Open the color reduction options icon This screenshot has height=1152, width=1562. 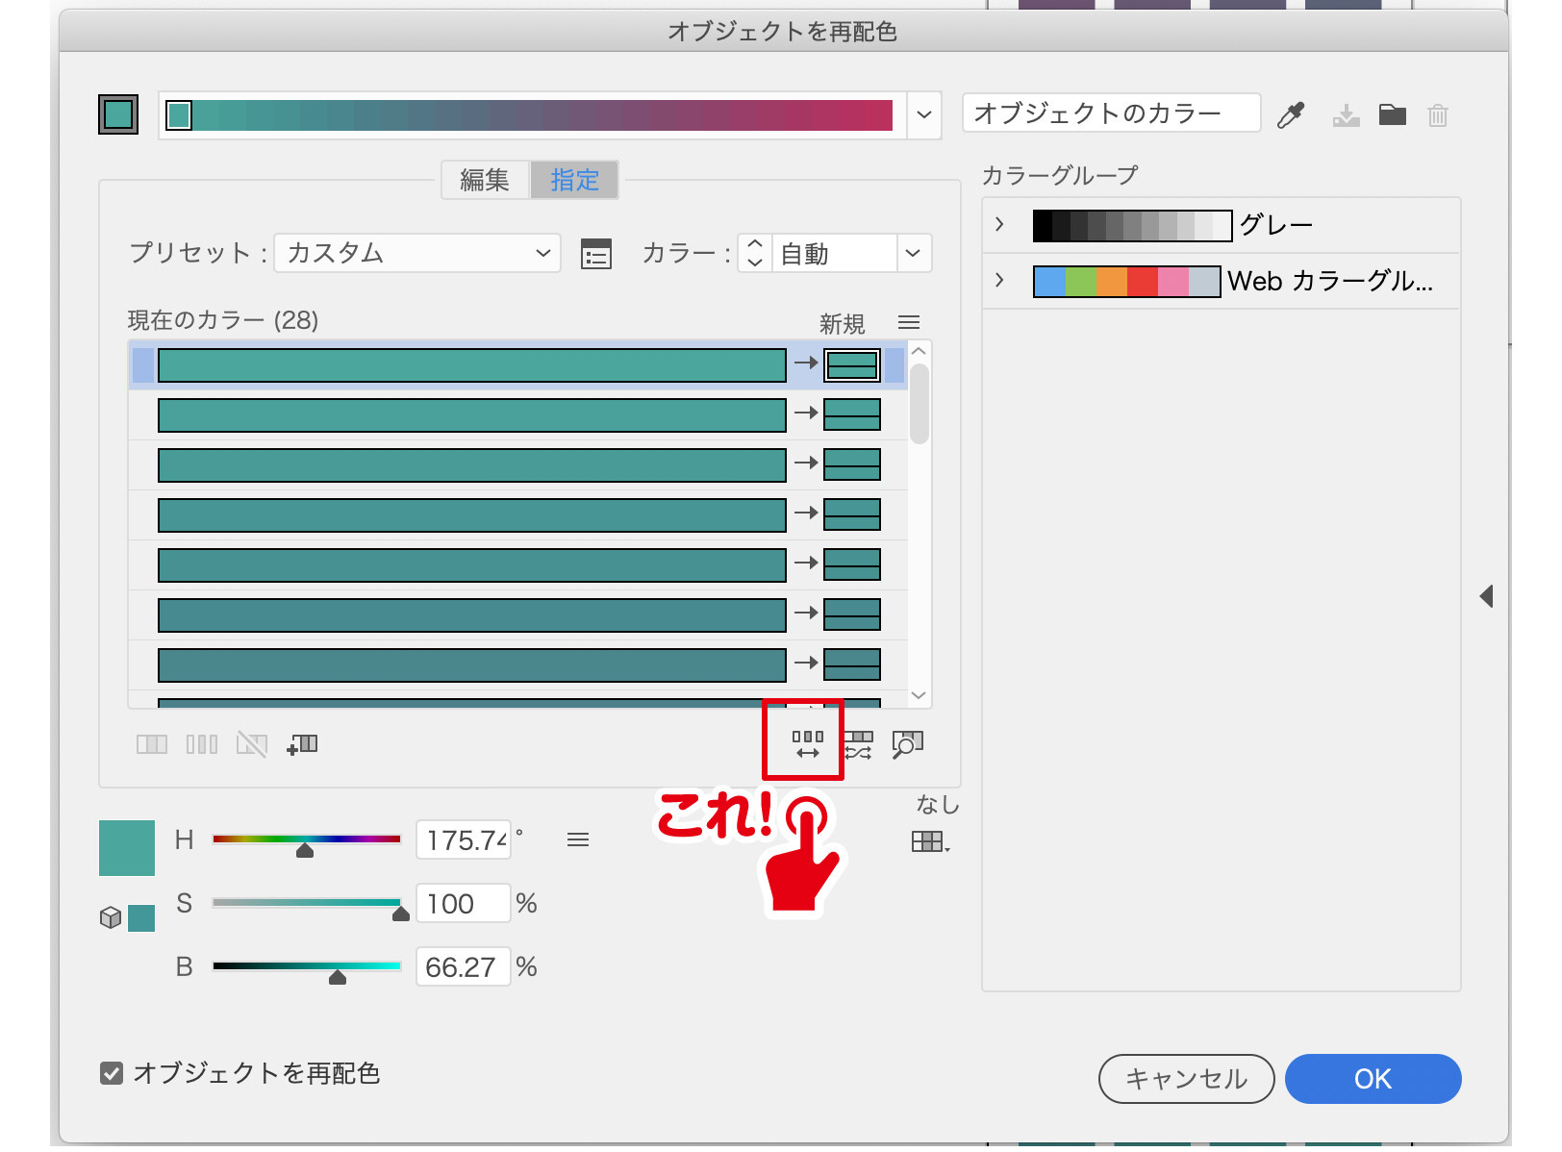pos(596,255)
